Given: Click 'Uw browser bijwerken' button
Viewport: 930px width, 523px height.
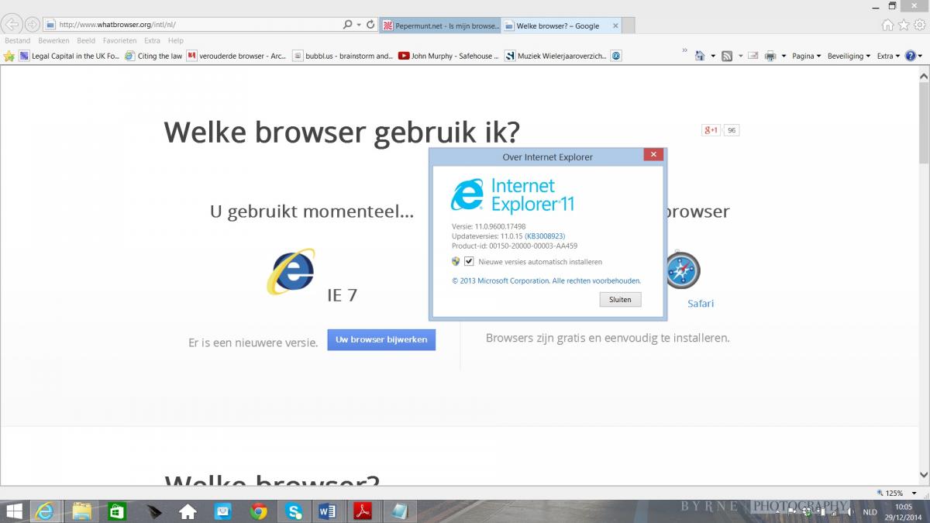Looking at the screenshot, I should pyautogui.click(x=381, y=339).
